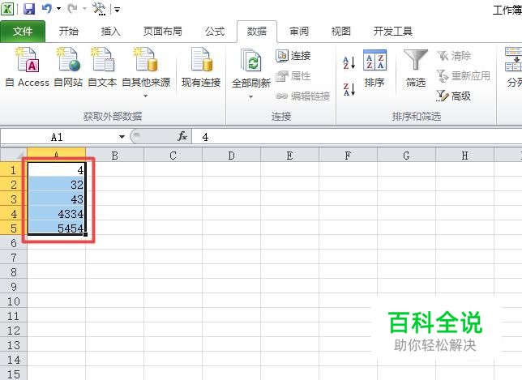522x380 pixels.
Task: Save the workbook with the floppy disk icon
Action: click(29, 9)
